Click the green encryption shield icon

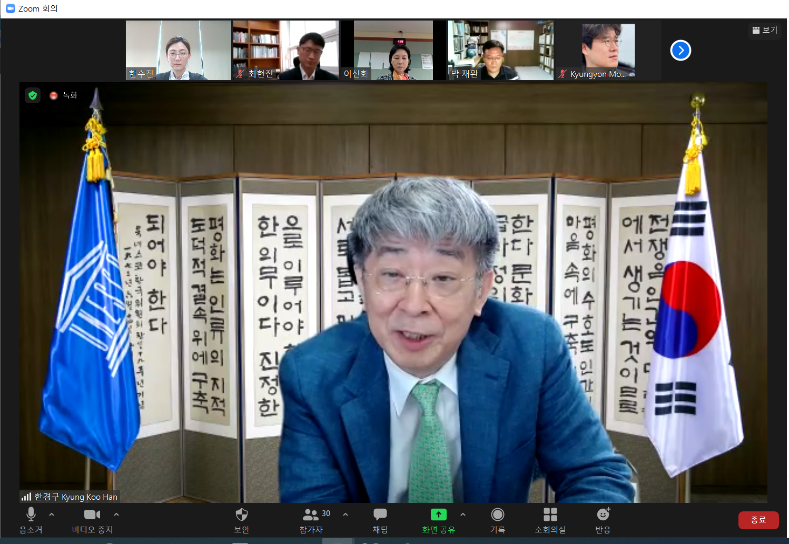pyautogui.click(x=33, y=95)
